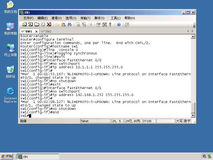This screenshot has height=160, width=213.
Task: Click the Public Key Assistant key icon
Action: tap(110, 25)
